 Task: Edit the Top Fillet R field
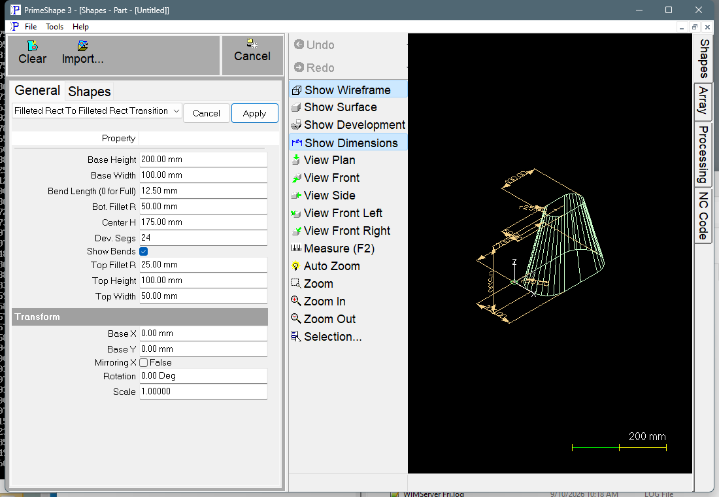[203, 265]
